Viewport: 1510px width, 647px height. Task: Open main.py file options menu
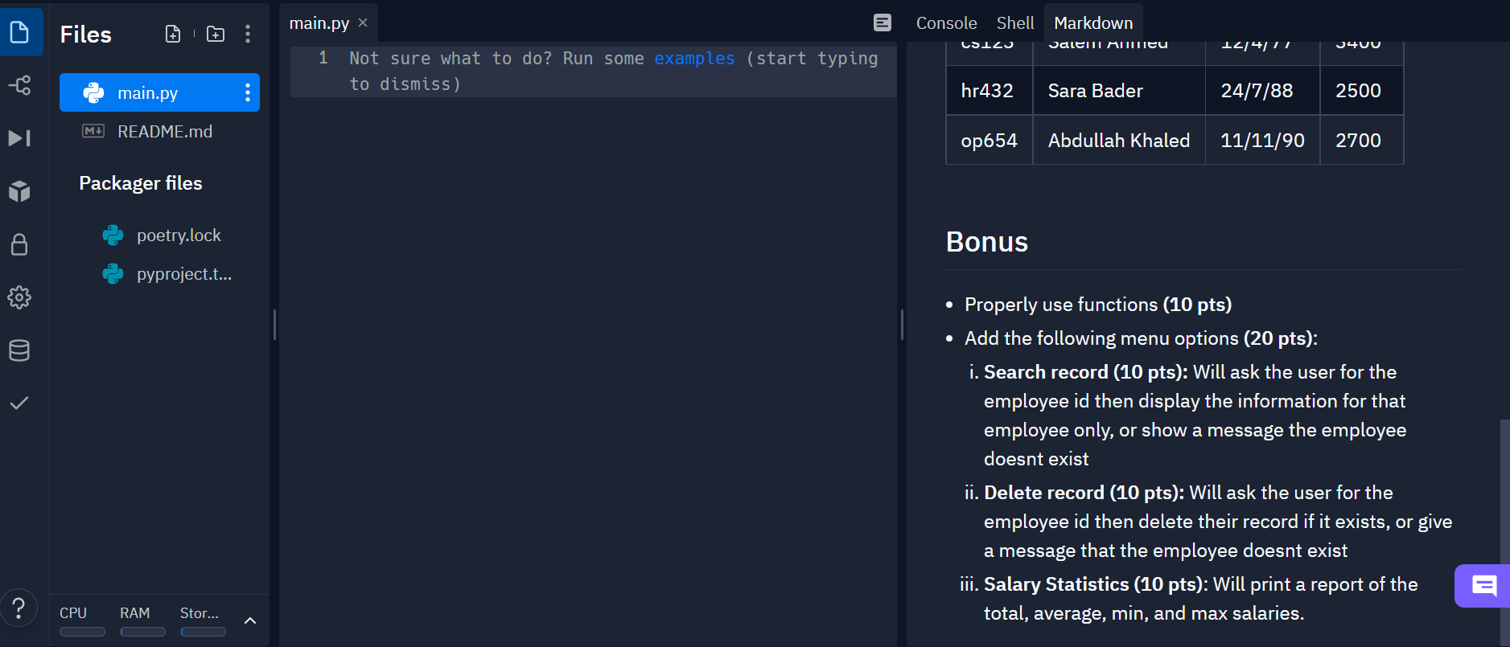[248, 93]
